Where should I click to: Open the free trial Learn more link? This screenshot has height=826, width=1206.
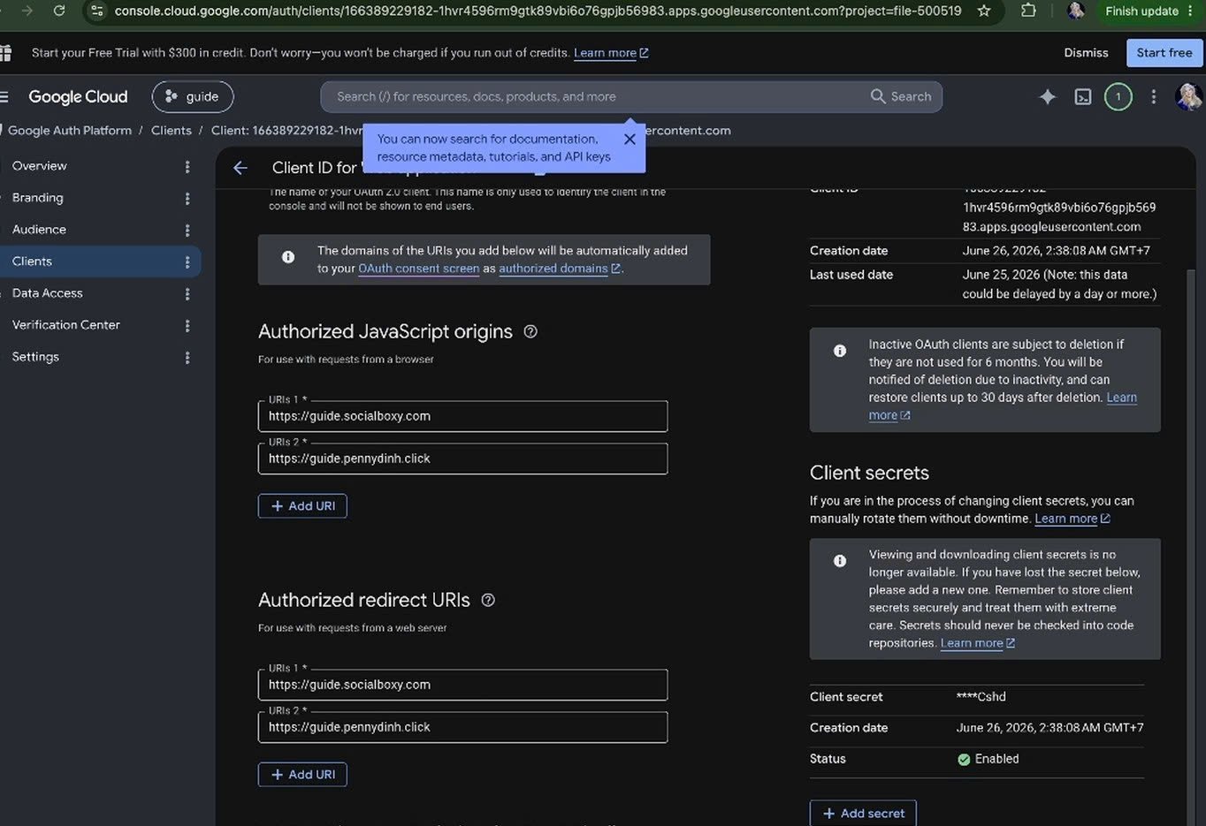pyautogui.click(x=611, y=53)
